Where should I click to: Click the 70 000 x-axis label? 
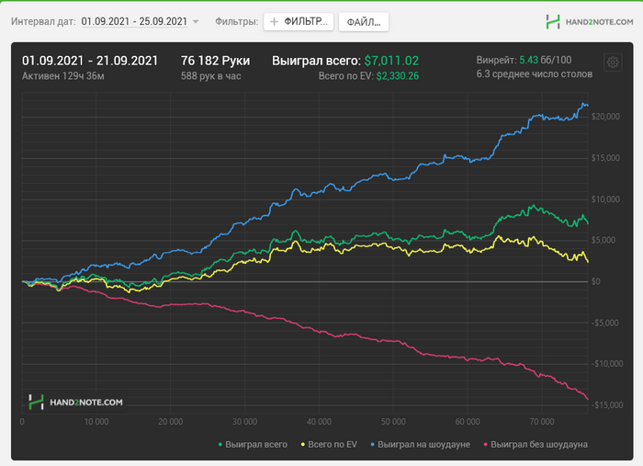tap(542, 421)
